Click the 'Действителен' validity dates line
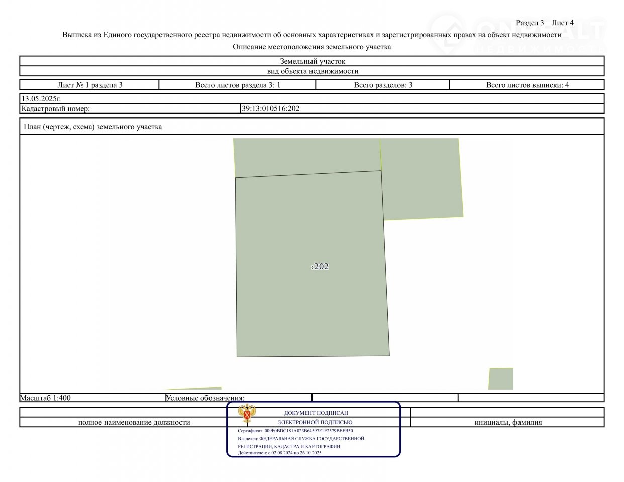Viewport: 624px width, 482px height. (x=279, y=452)
